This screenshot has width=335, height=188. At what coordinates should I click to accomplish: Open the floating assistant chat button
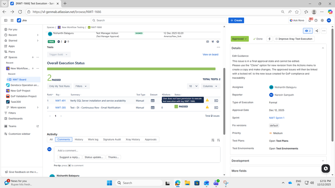[326, 169]
